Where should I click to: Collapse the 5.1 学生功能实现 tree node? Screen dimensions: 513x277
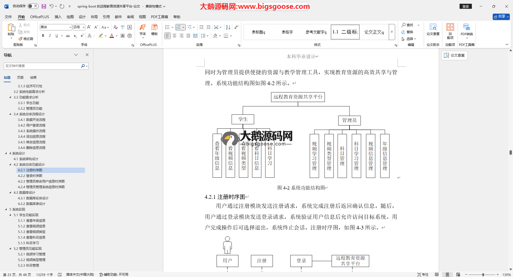coord(10,215)
